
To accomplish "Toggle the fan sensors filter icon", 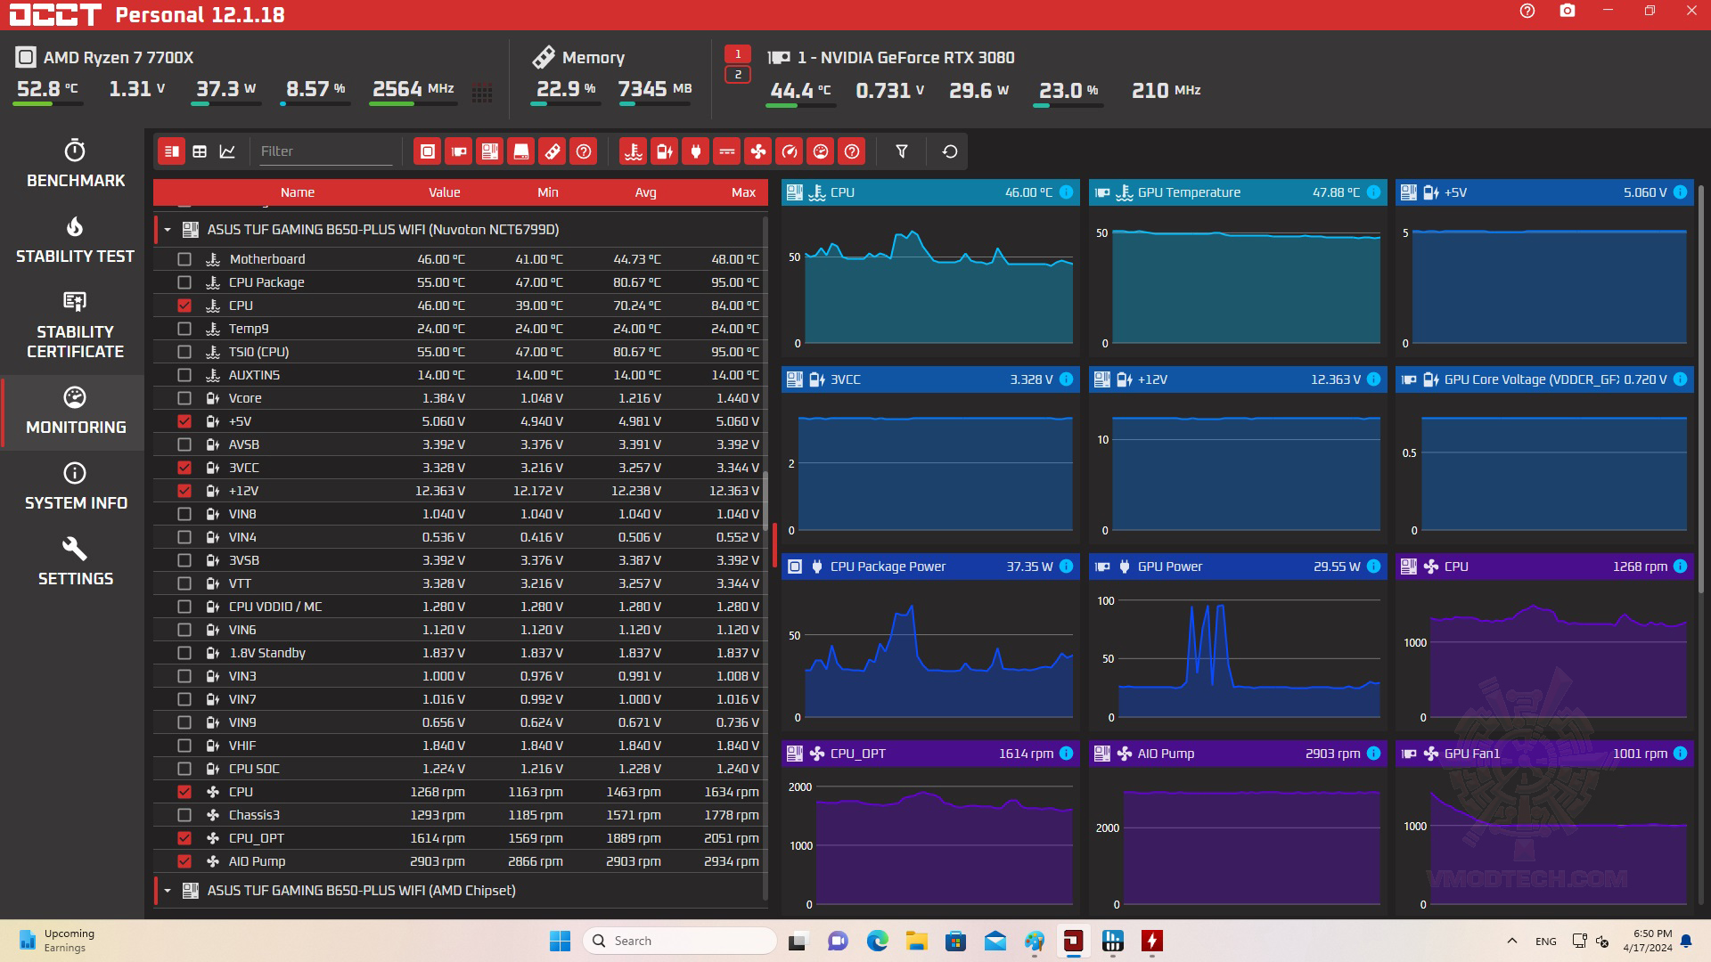I will [758, 151].
